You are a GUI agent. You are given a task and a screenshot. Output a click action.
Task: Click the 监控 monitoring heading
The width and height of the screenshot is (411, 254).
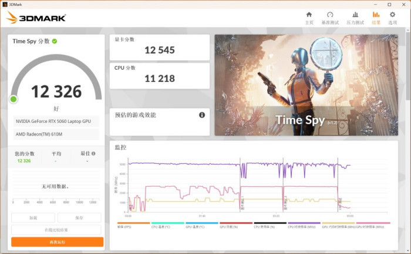point(120,147)
